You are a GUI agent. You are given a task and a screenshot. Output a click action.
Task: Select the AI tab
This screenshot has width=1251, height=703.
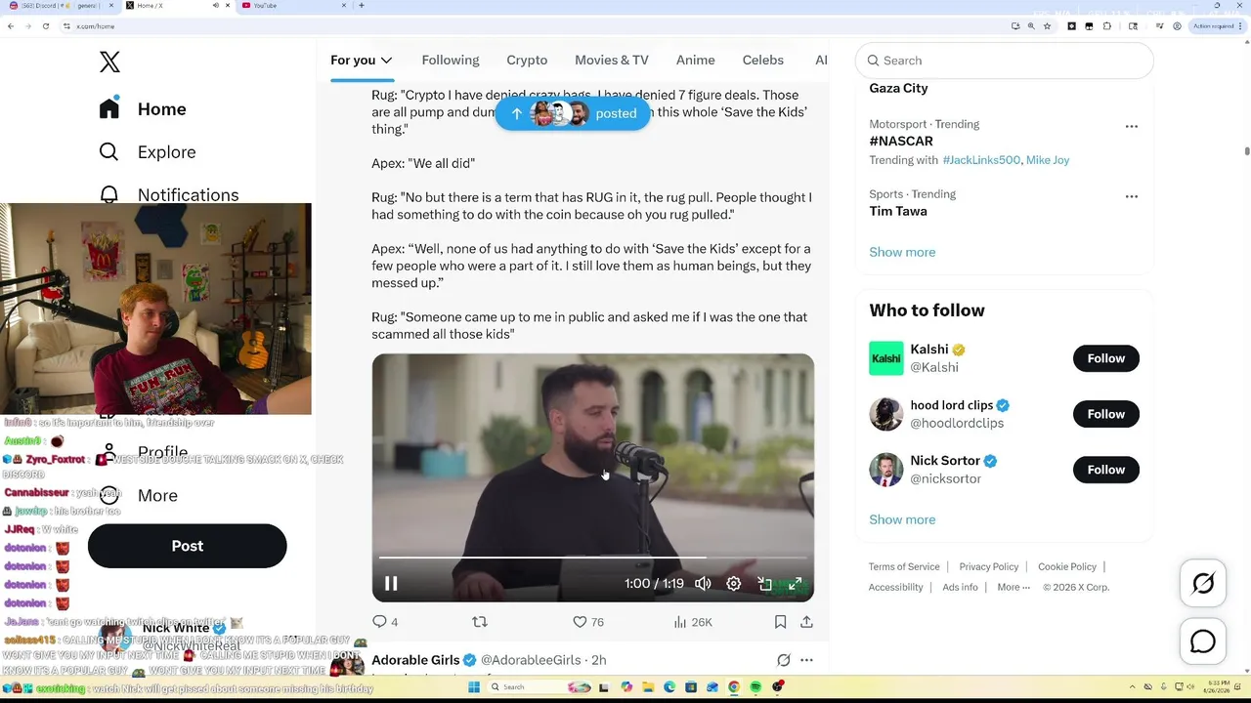click(x=821, y=60)
